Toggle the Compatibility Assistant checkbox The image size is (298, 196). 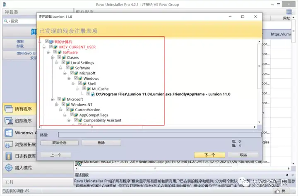pyautogui.click(x=76, y=120)
